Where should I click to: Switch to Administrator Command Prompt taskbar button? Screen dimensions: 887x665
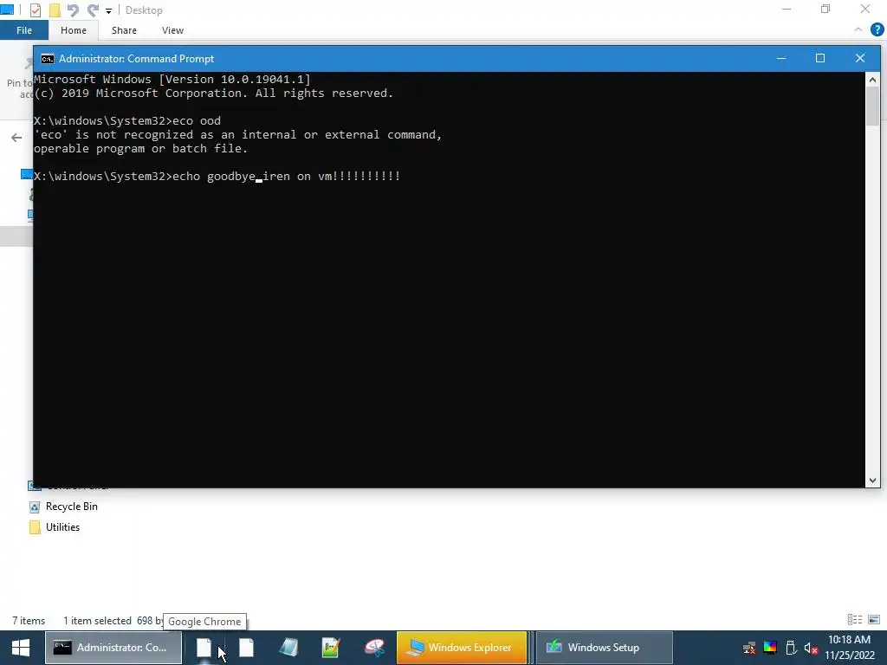[113, 648]
